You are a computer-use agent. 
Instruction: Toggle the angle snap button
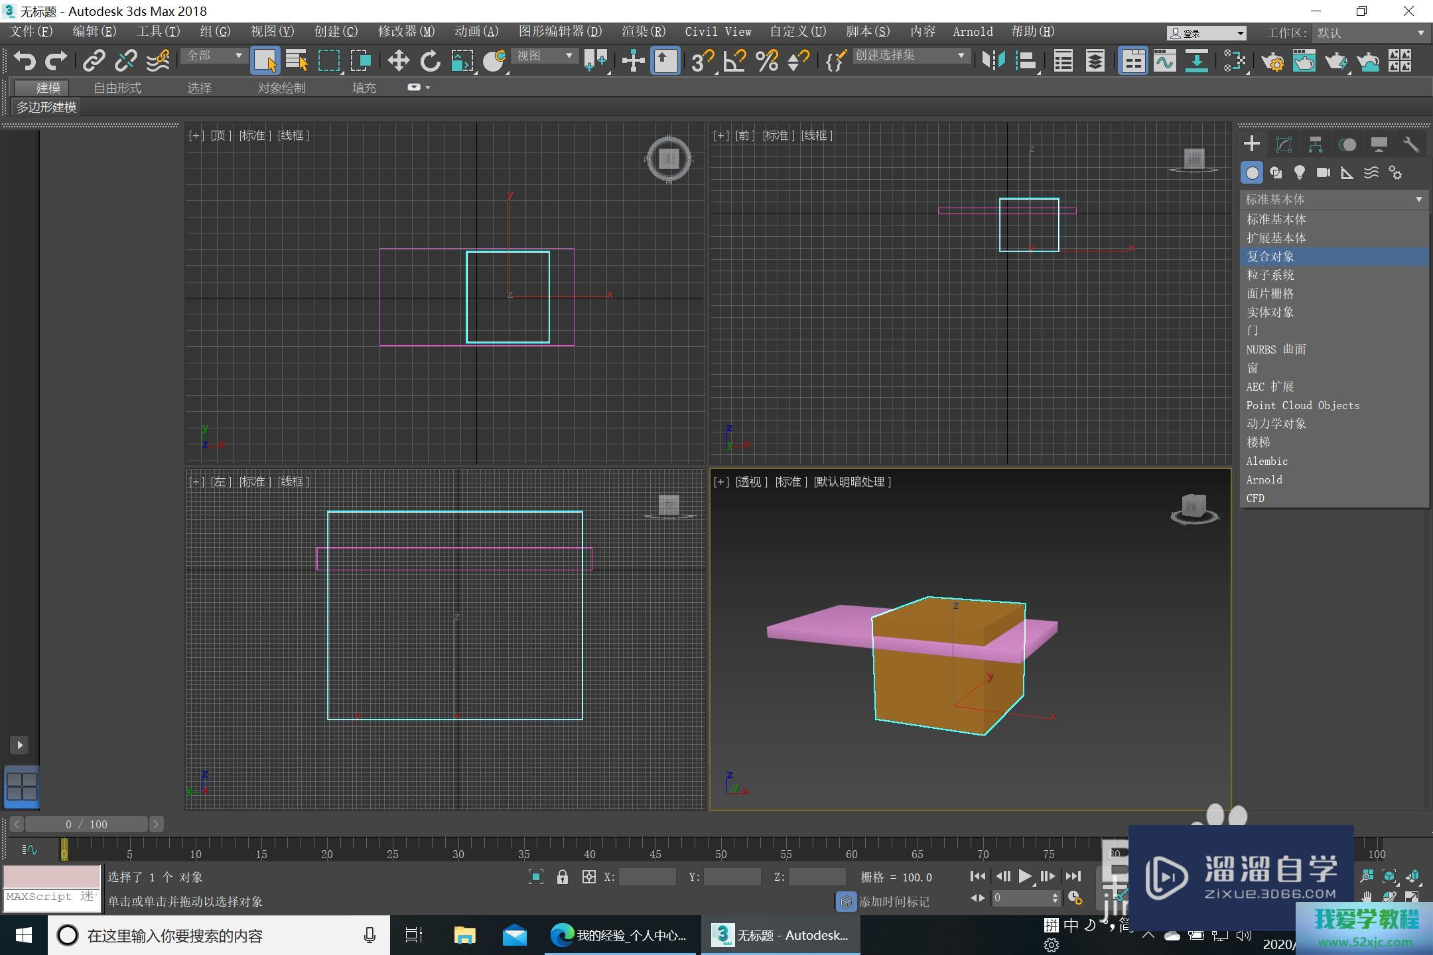[734, 61]
